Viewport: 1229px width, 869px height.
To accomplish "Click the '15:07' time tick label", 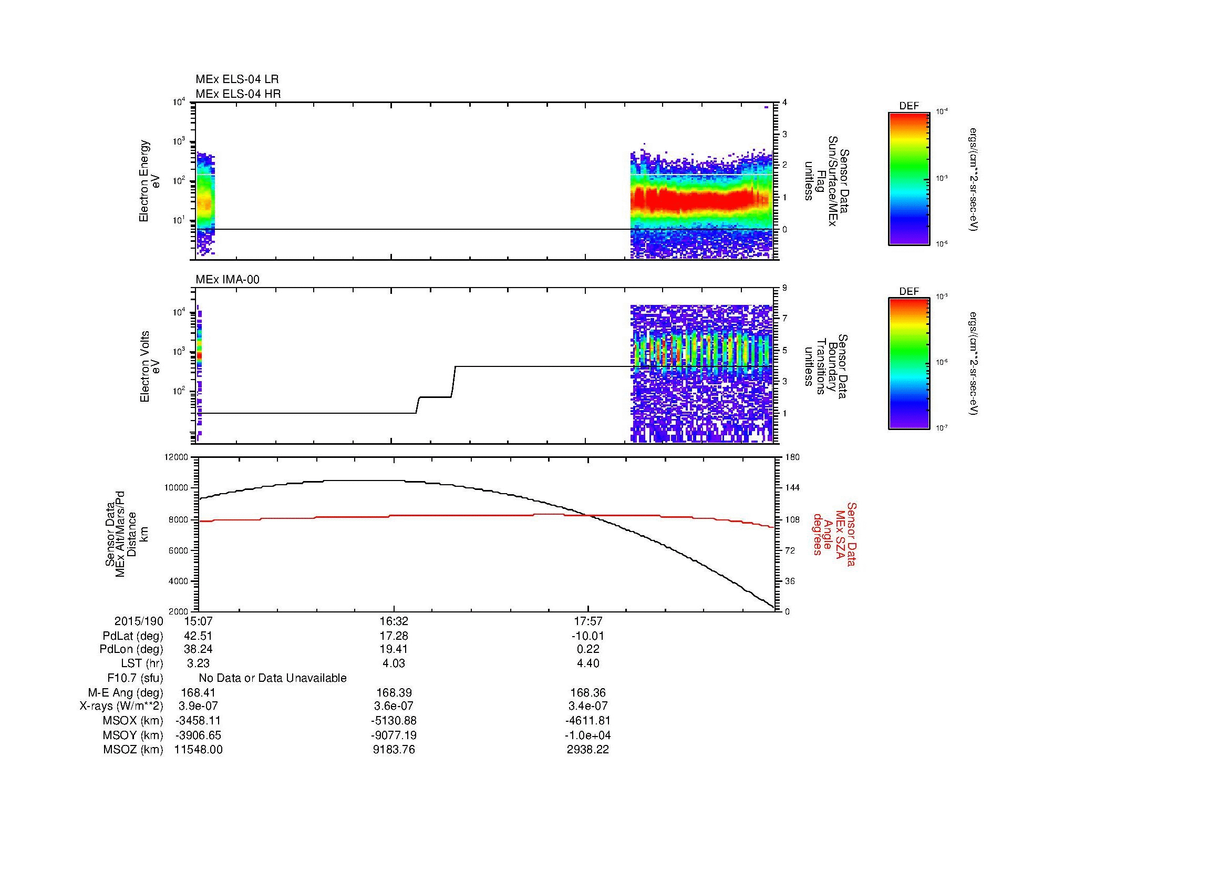I will click(x=198, y=621).
